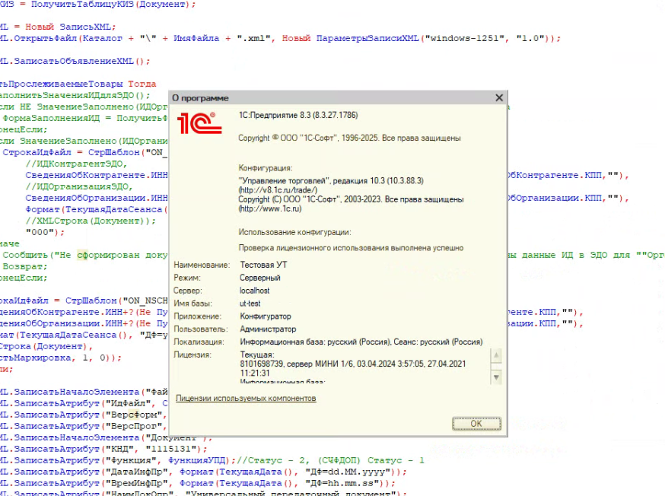Click the Локализация value text
The height and width of the screenshot is (496, 665).
(x=361, y=342)
